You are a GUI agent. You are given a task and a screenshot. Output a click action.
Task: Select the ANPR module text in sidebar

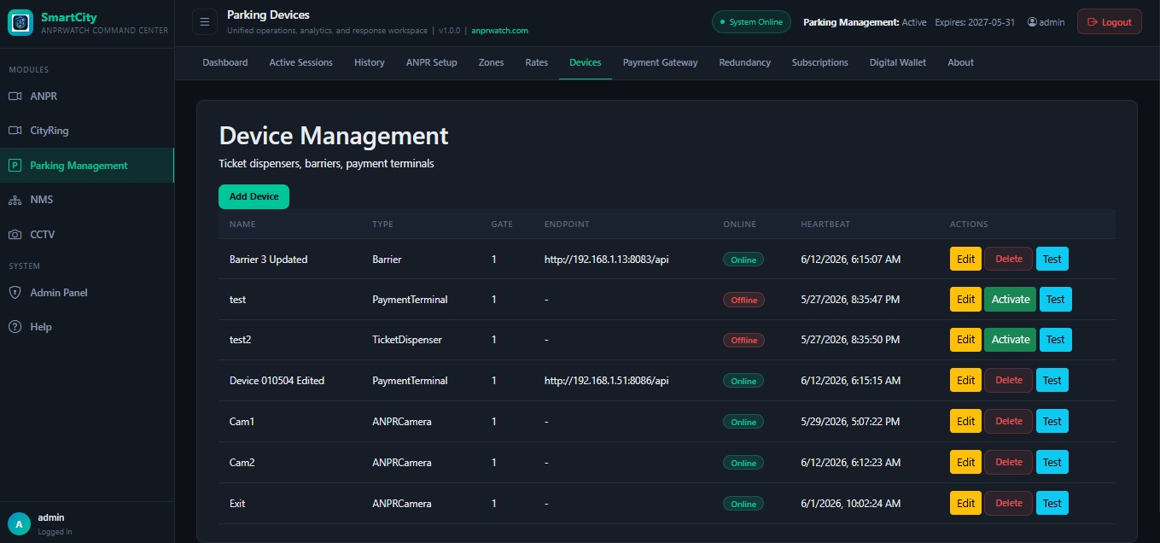pos(44,96)
